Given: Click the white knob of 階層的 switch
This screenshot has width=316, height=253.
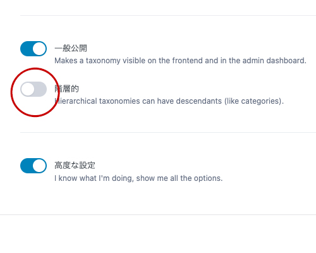Looking at the screenshot, I should 28,89.
